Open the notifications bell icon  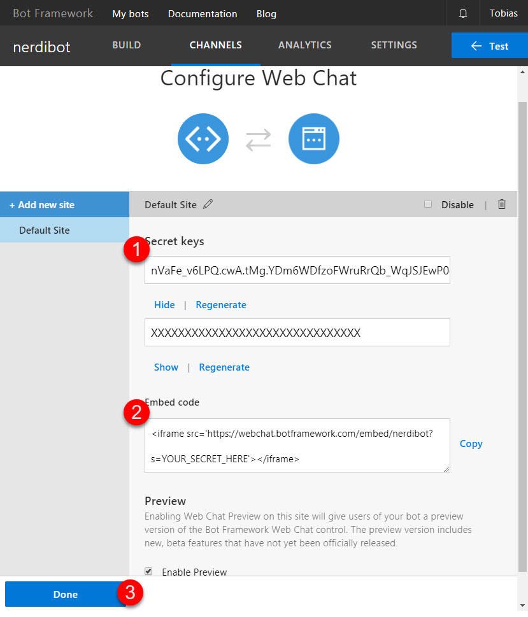(463, 13)
